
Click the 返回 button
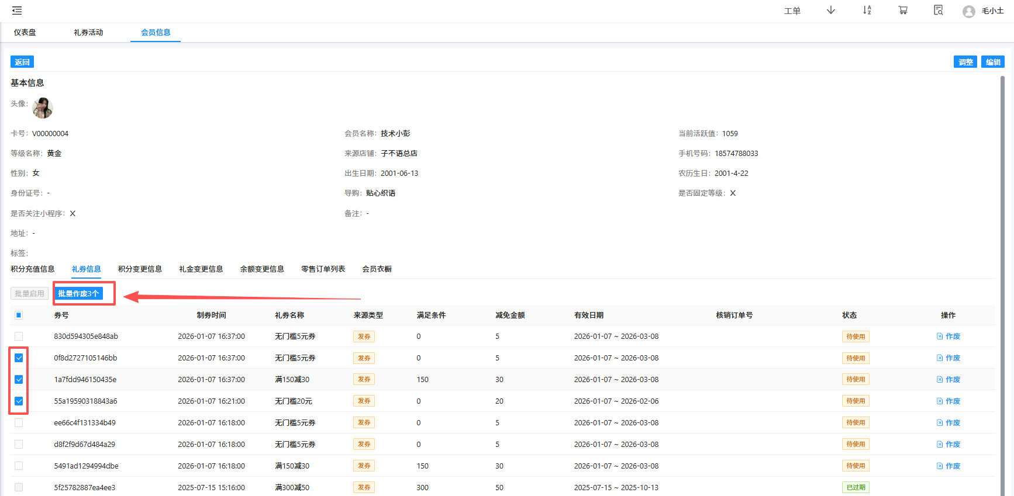click(22, 62)
